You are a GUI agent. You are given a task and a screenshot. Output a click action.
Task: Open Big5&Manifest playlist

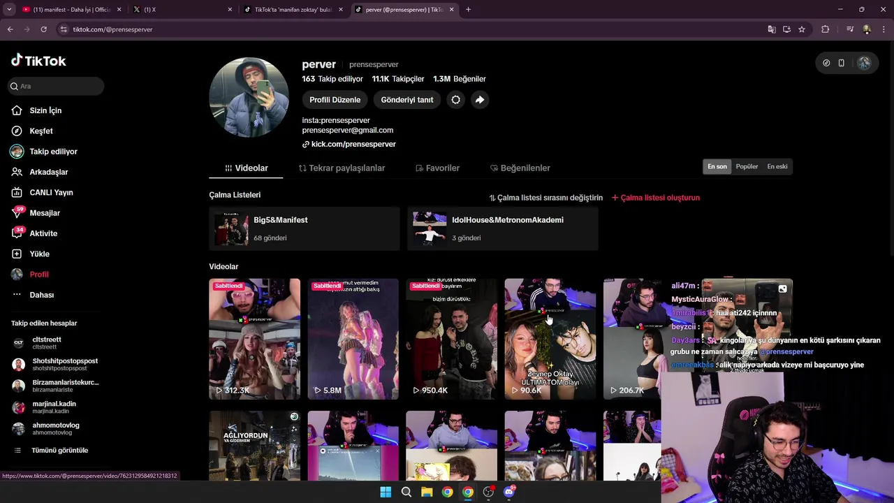click(x=305, y=228)
